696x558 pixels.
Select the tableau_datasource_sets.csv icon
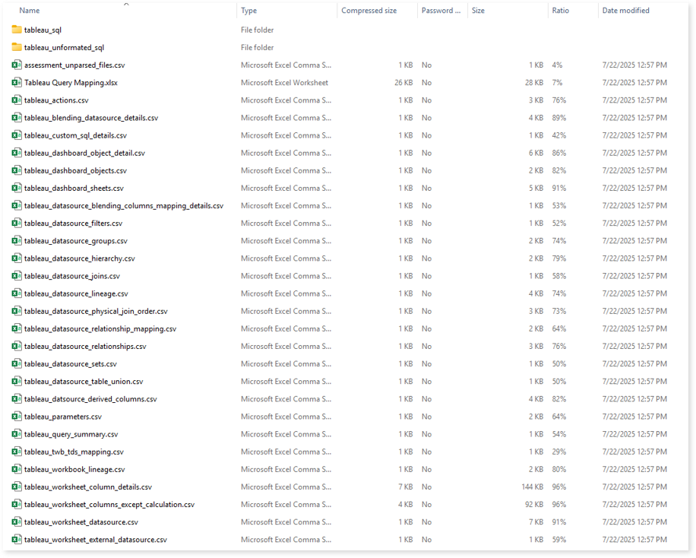coord(17,364)
